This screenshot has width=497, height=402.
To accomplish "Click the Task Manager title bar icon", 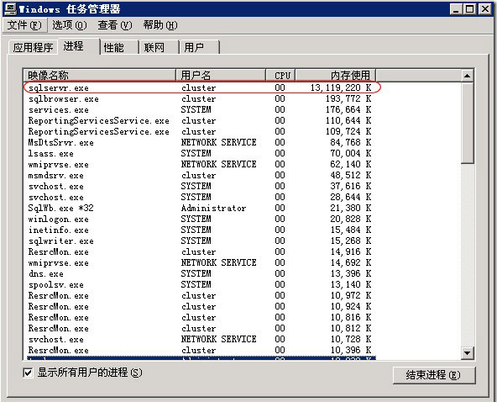I will (x=10, y=8).
